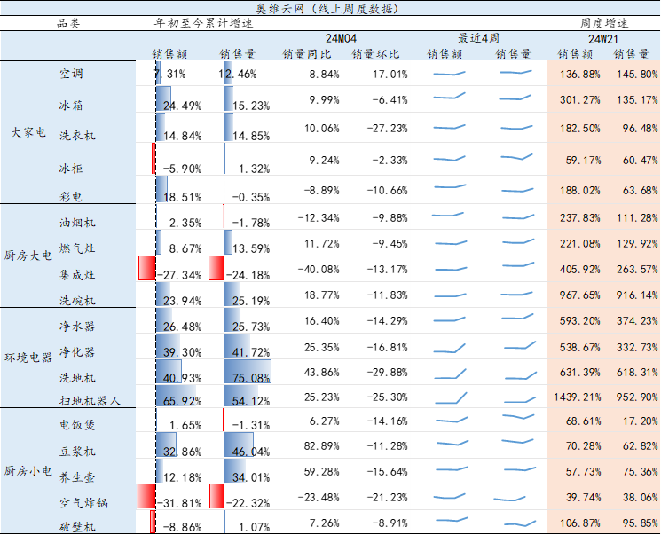Click the 扫地机器人 row label
Screen dimensions: 661x535
90,400
